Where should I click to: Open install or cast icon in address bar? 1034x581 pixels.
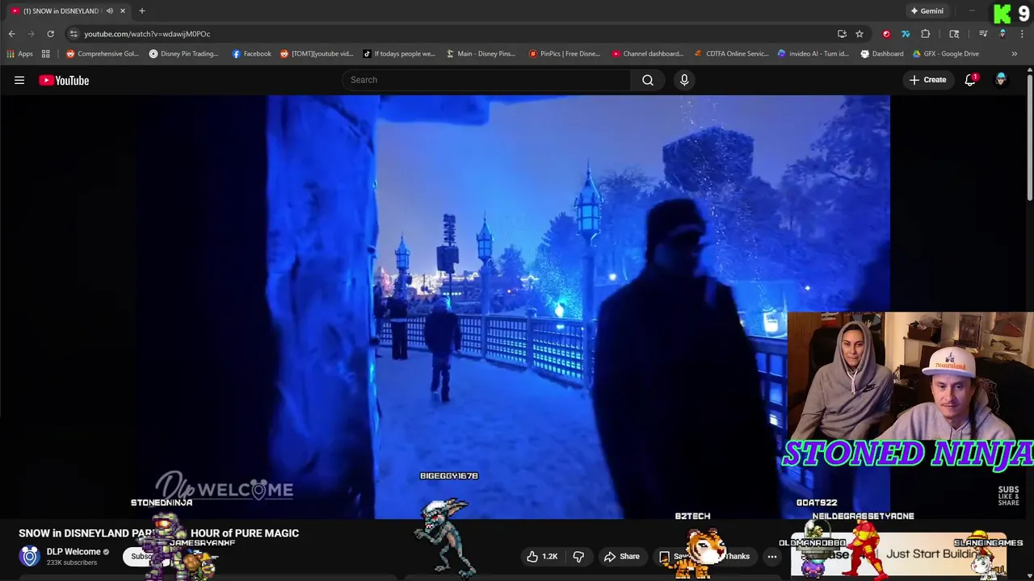click(x=842, y=34)
